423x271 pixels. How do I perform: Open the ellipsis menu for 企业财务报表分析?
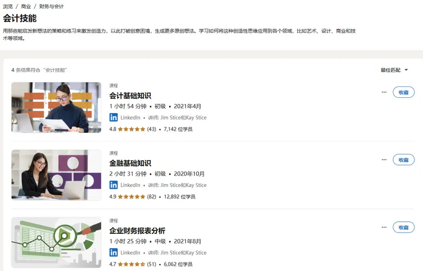coord(384,227)
